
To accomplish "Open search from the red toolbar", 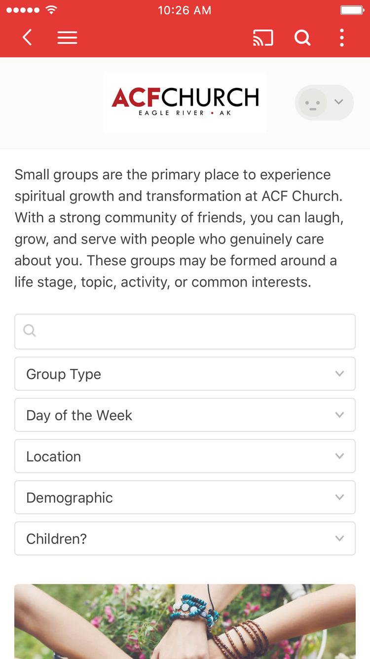I will [x=302, y=38].
